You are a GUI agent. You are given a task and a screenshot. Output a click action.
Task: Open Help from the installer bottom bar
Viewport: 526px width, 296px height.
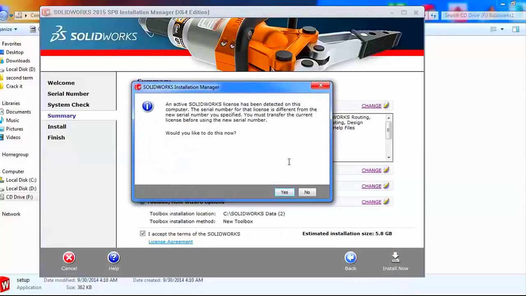[x=113, y=258]
